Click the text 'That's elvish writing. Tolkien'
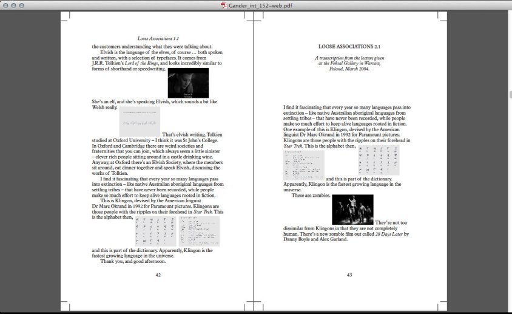This screenshot has width=512, height=314. [x=192, y=134]
